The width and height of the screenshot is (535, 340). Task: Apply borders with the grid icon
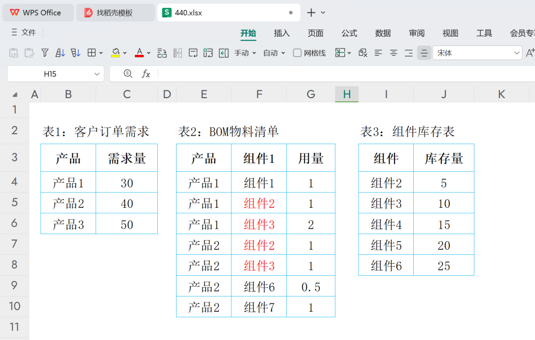(91, 53)
